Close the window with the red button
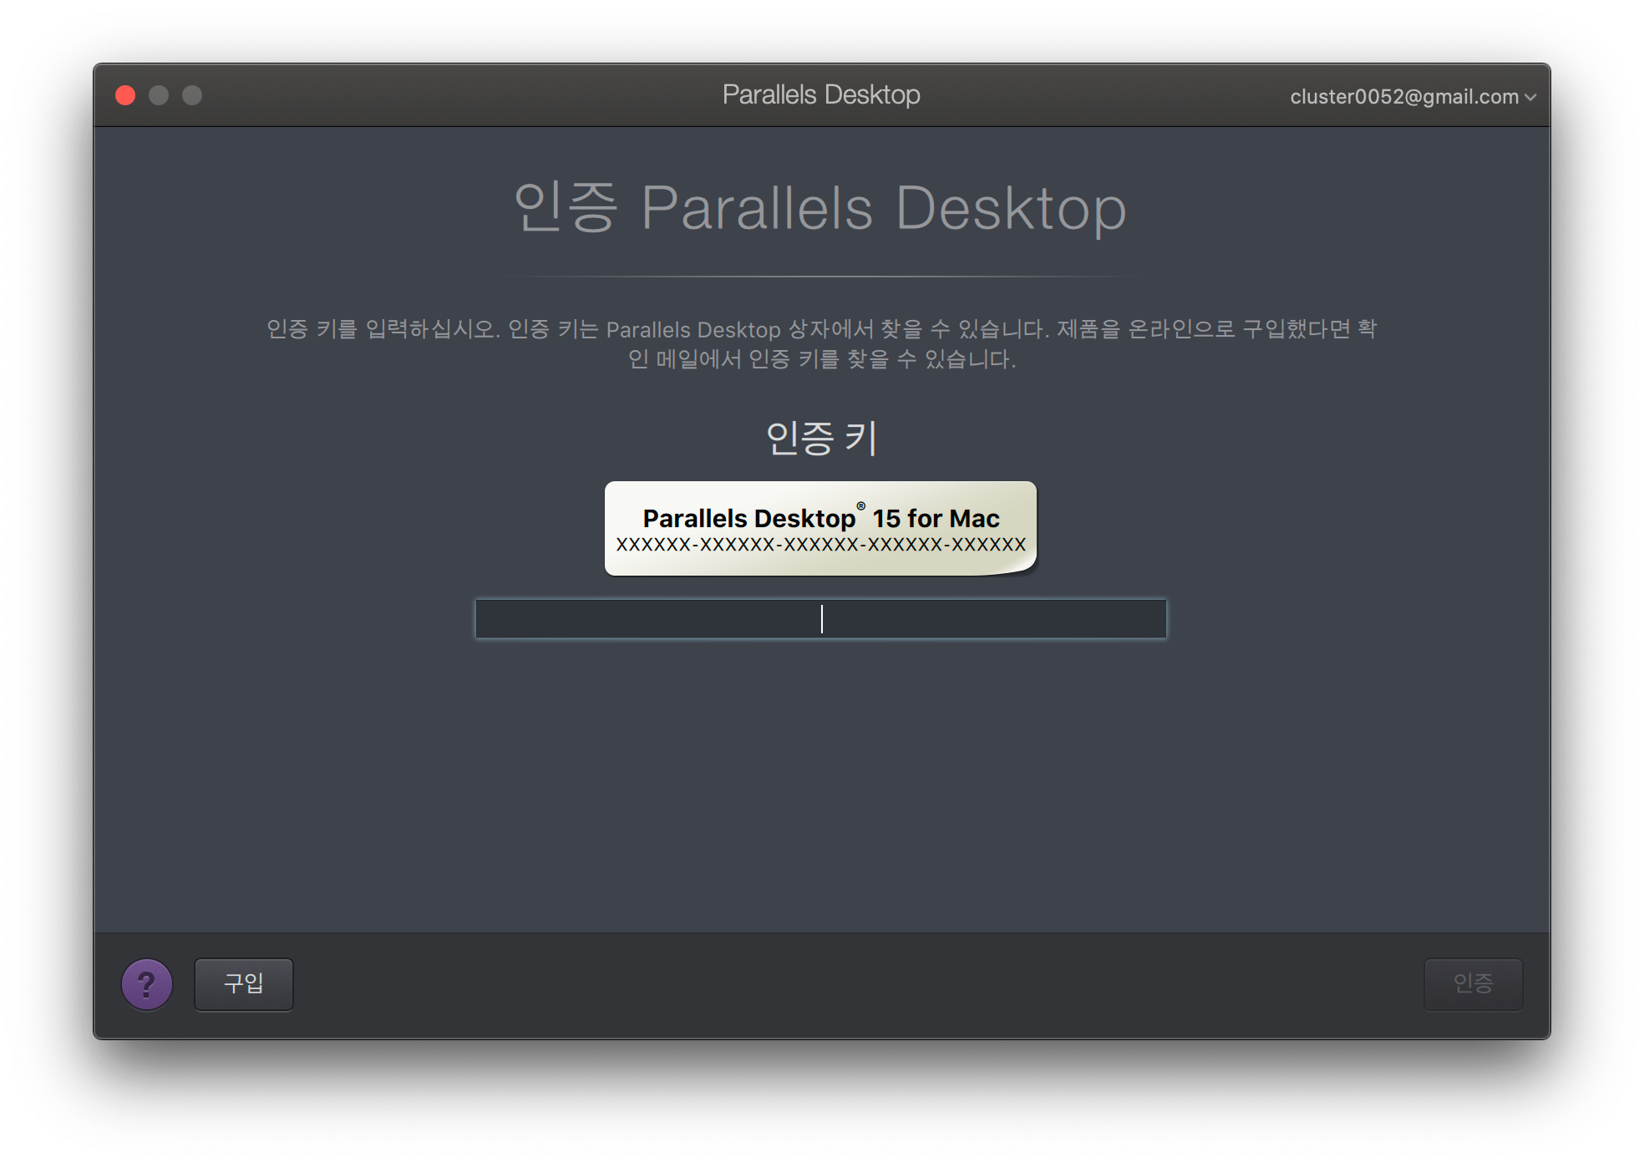This screenshot has width=1644, height=1163. click(x=125, y=95)
